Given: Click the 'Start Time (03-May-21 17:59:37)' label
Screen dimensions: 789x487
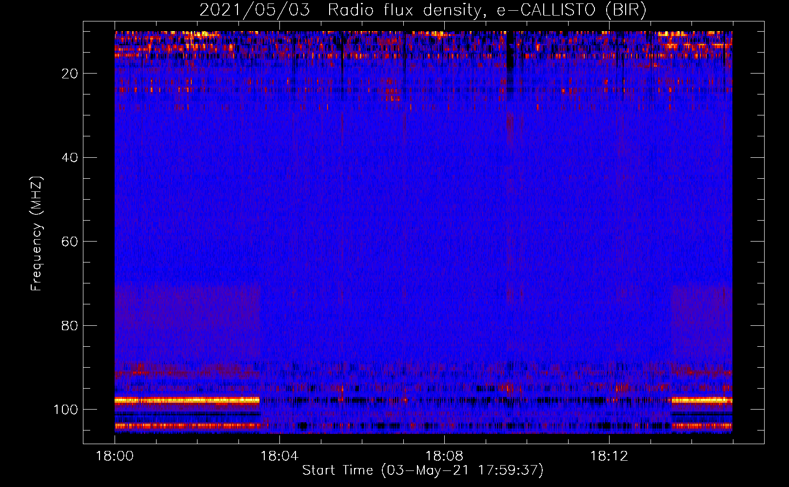Looking at the screenshot, I should point(423,470).
